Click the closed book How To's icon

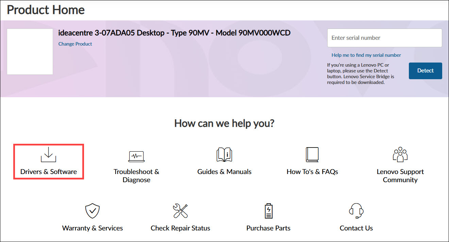312,155
